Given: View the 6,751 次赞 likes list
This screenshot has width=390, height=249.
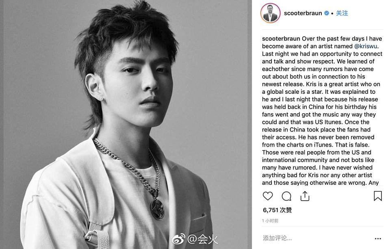Looking at the screenshot, I should (277, 210).
